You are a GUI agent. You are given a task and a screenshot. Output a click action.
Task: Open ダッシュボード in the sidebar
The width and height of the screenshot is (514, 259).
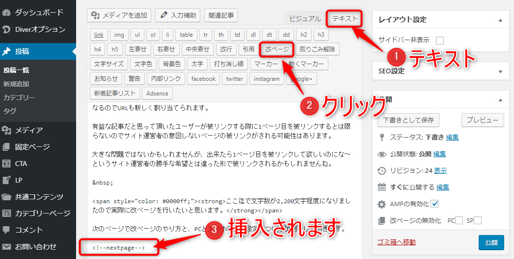[38, 12]
